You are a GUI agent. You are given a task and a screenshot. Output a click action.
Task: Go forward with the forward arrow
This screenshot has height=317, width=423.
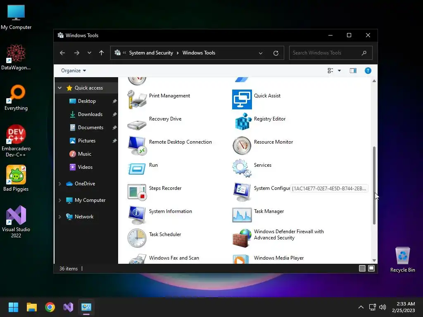pos(76,53)
